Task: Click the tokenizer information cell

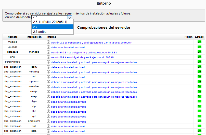Action: [x=34, y=86]
